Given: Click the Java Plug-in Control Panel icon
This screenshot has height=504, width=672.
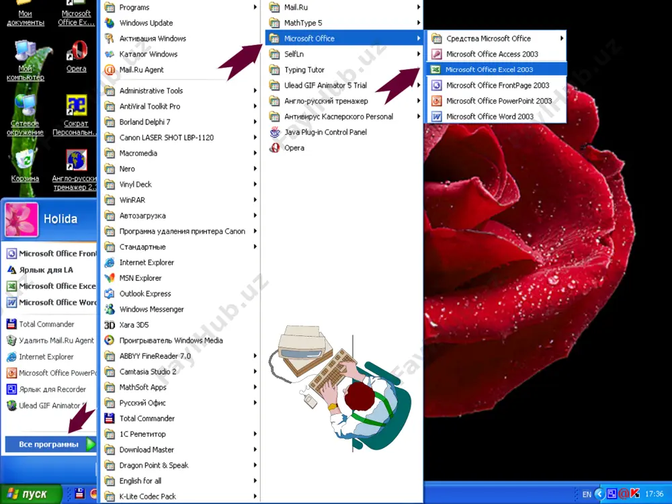Looking at the screenshot, I should pyautogui.click(x=275, y=132).
